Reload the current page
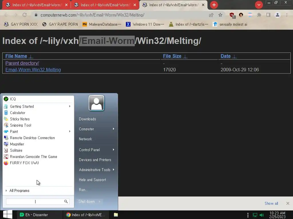Screen dimensions: 293x219 tap(25, 15)
